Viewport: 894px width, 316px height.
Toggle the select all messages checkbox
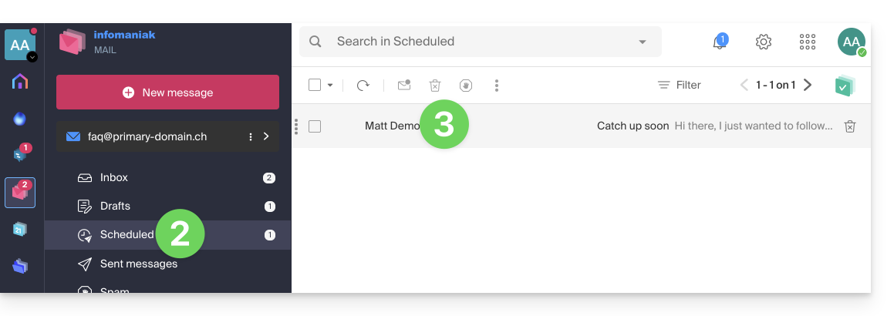(315, 86)
